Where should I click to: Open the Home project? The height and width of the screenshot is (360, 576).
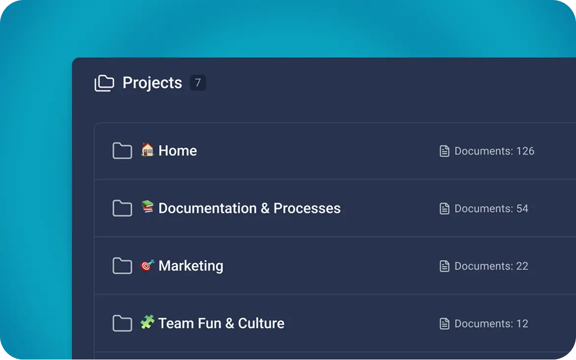click(x=178, y=151)
